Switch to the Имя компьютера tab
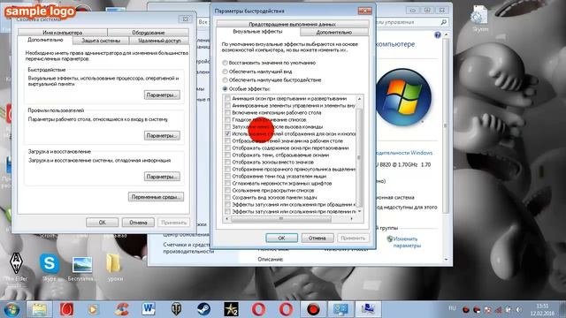This screenshot has width=566, height=318. tap(63, 33)
